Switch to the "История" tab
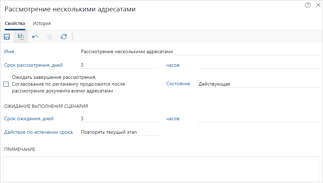 pos(42,24)
